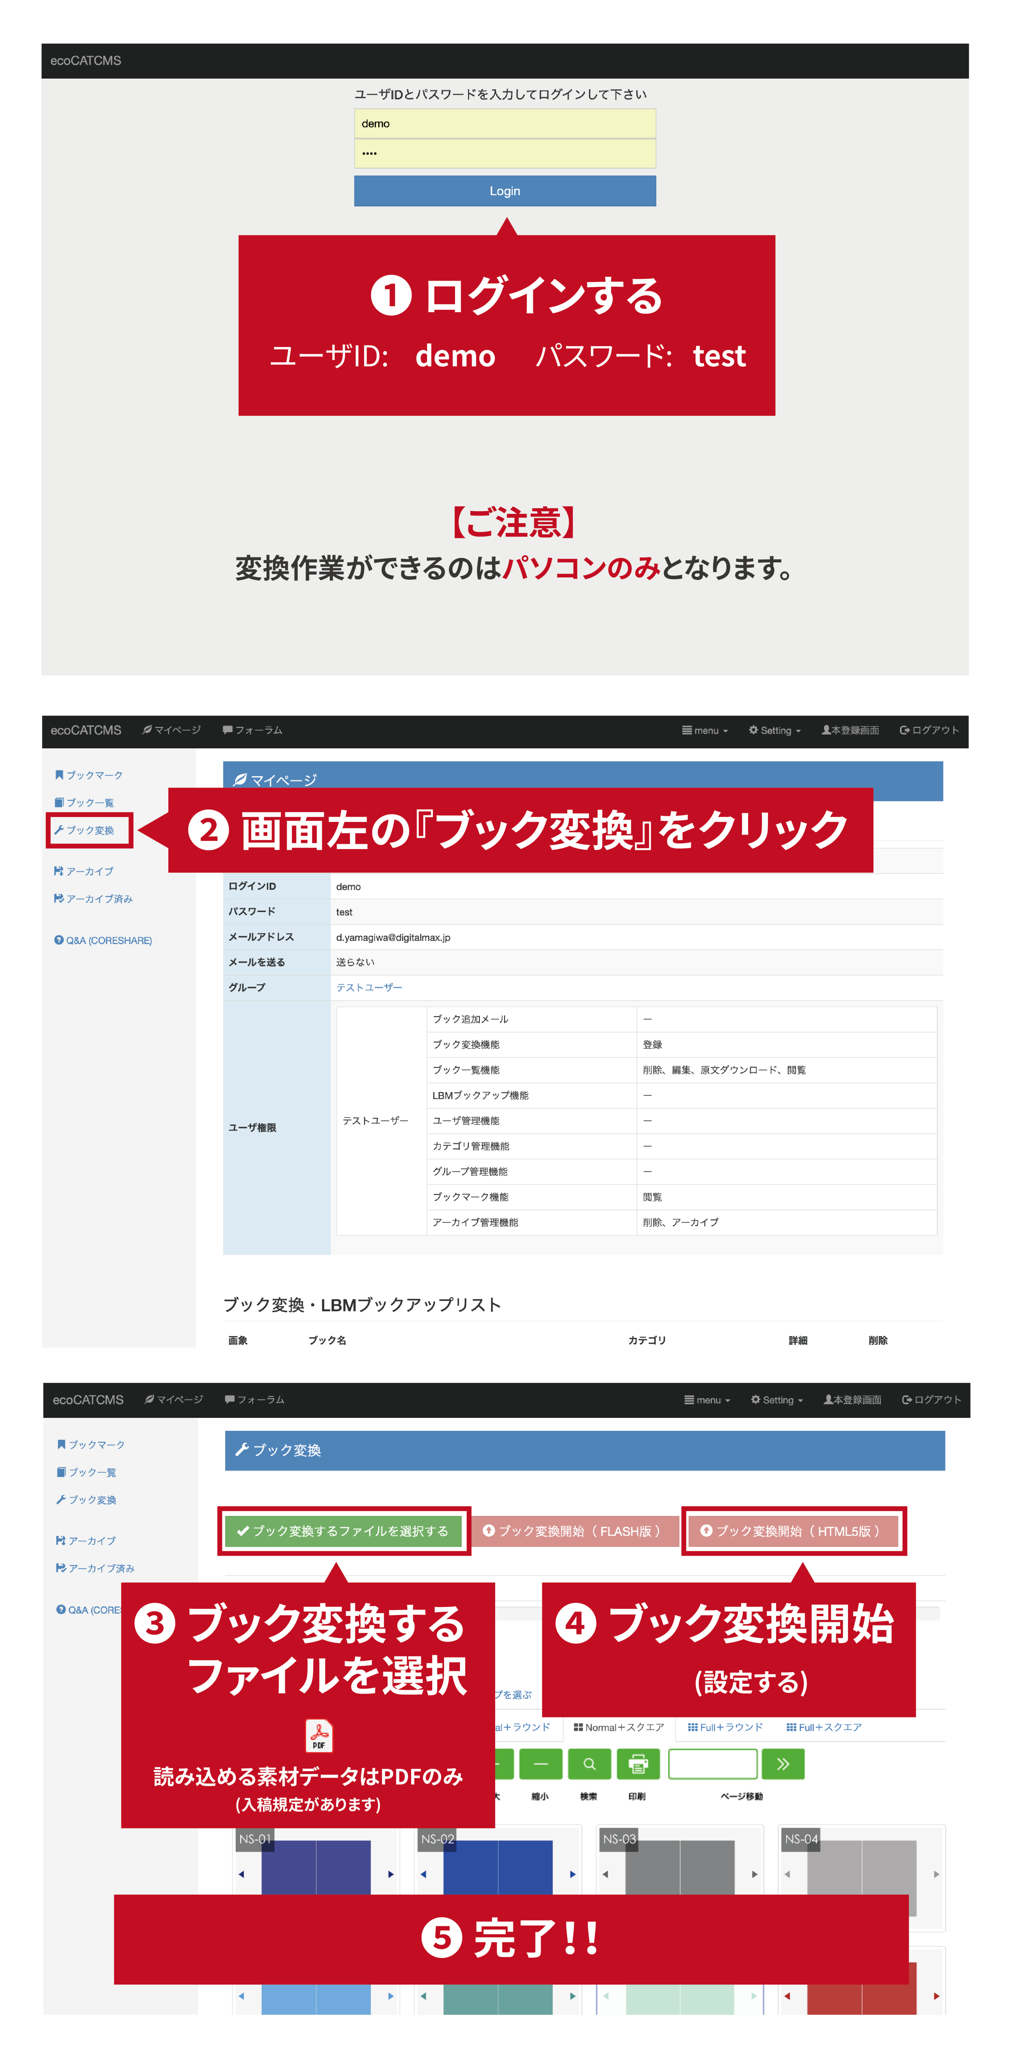Open the menu dropdown on the マイページ screen
The width and height of the screenshot is (1012, 2057).
pyautogui.click(x=704, y=731)
